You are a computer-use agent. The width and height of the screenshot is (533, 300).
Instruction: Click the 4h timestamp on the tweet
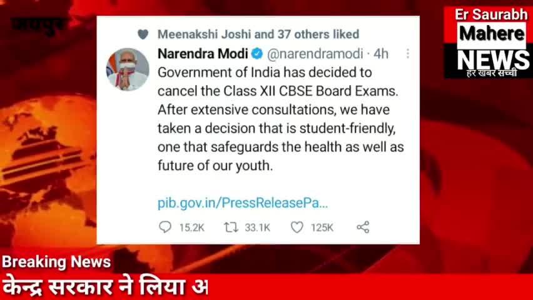381,54
